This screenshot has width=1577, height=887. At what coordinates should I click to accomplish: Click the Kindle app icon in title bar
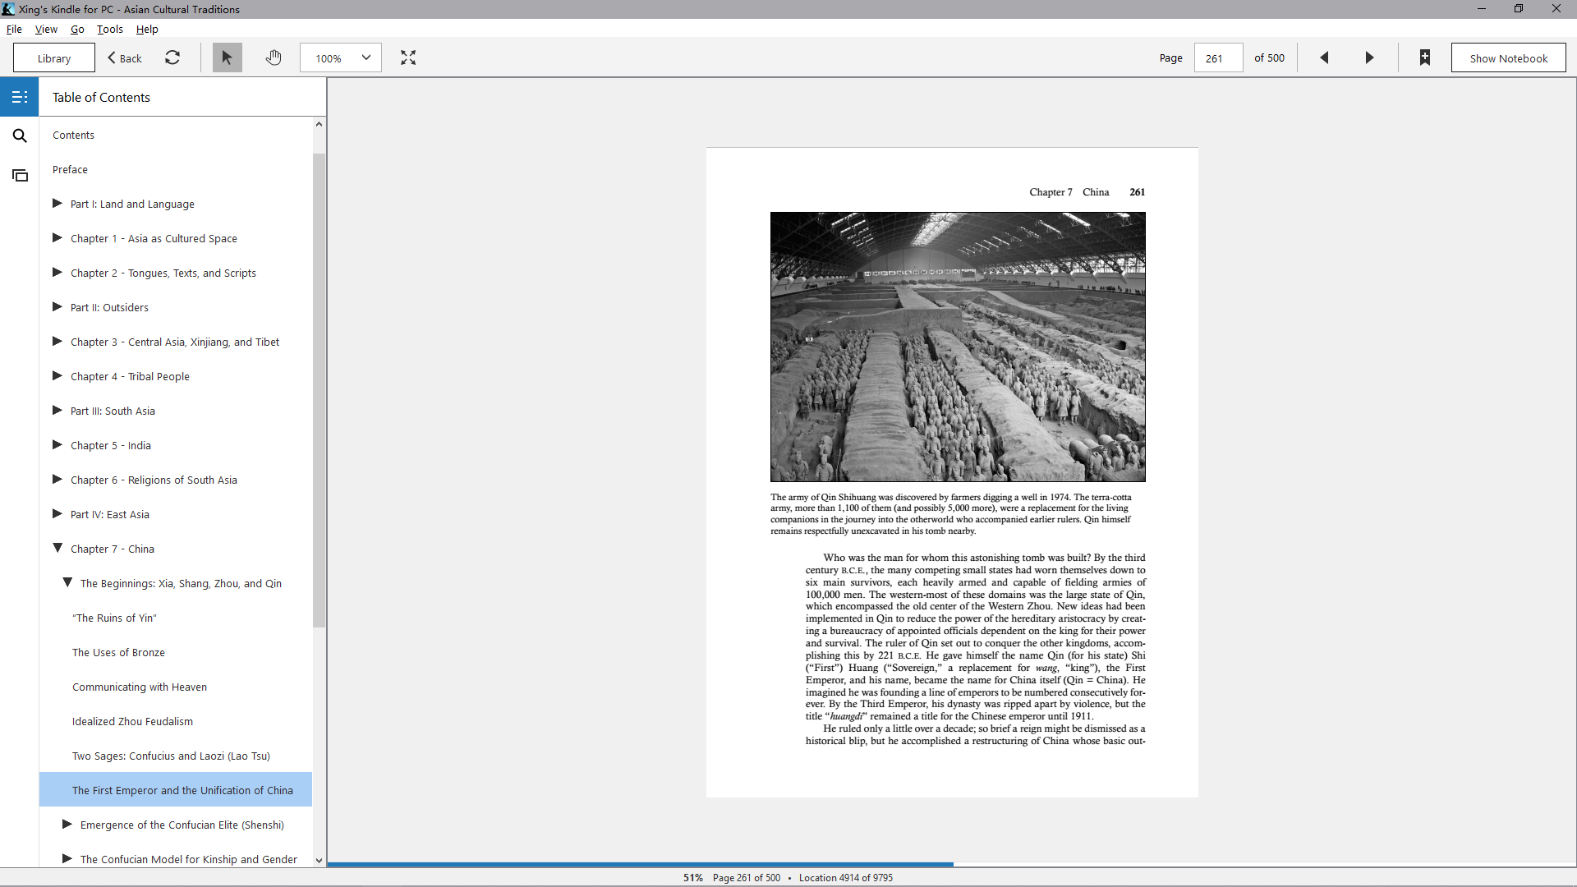pyautogui.click(x=8, y=9)
